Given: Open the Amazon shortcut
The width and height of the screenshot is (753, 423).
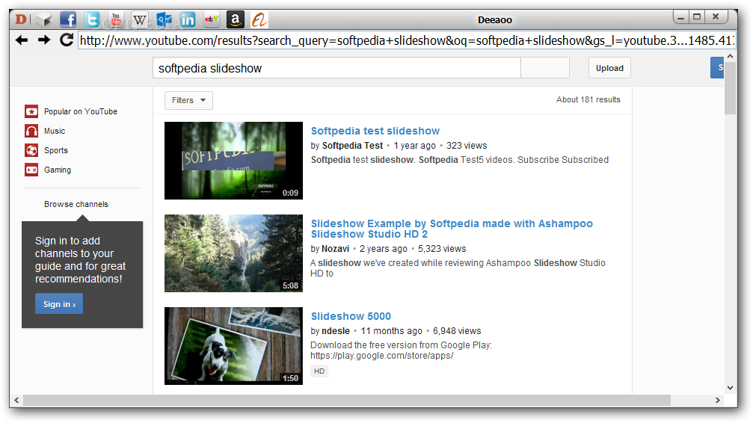Looking at the screenshot, I should coord(236,19).
